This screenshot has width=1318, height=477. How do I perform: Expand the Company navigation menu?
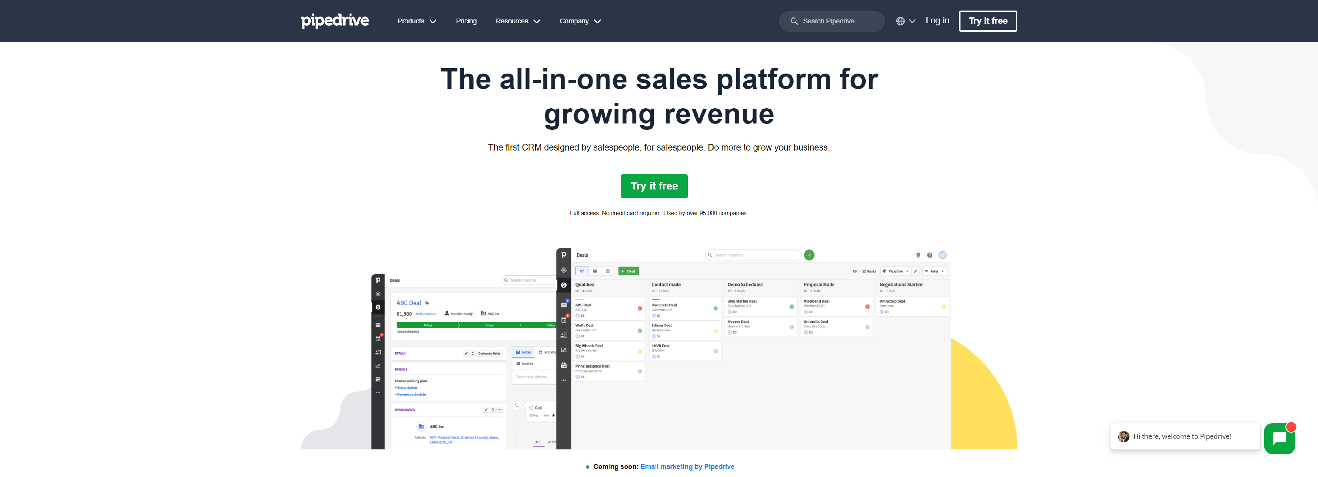click(580, 21)
